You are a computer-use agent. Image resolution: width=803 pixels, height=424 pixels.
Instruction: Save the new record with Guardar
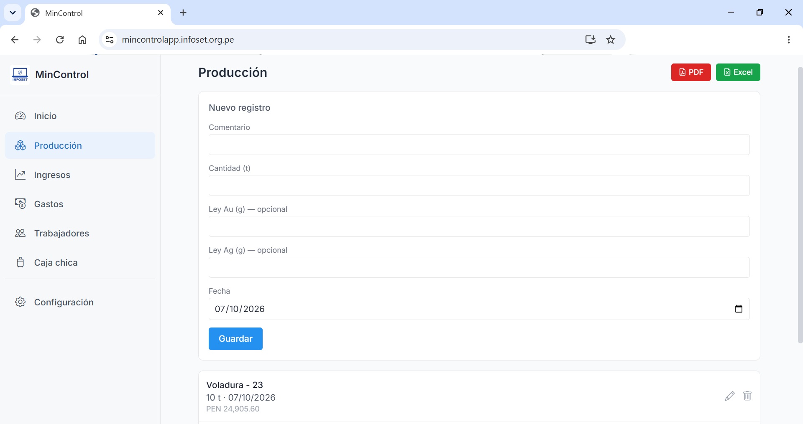pos(235,339)
